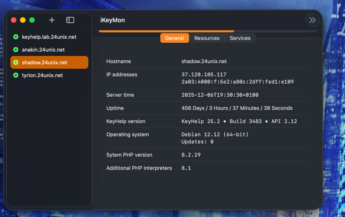Click the green zoom window button
The width and height of the screenshot is (345, 217).
pyautogui.click(x=32, y=20)
